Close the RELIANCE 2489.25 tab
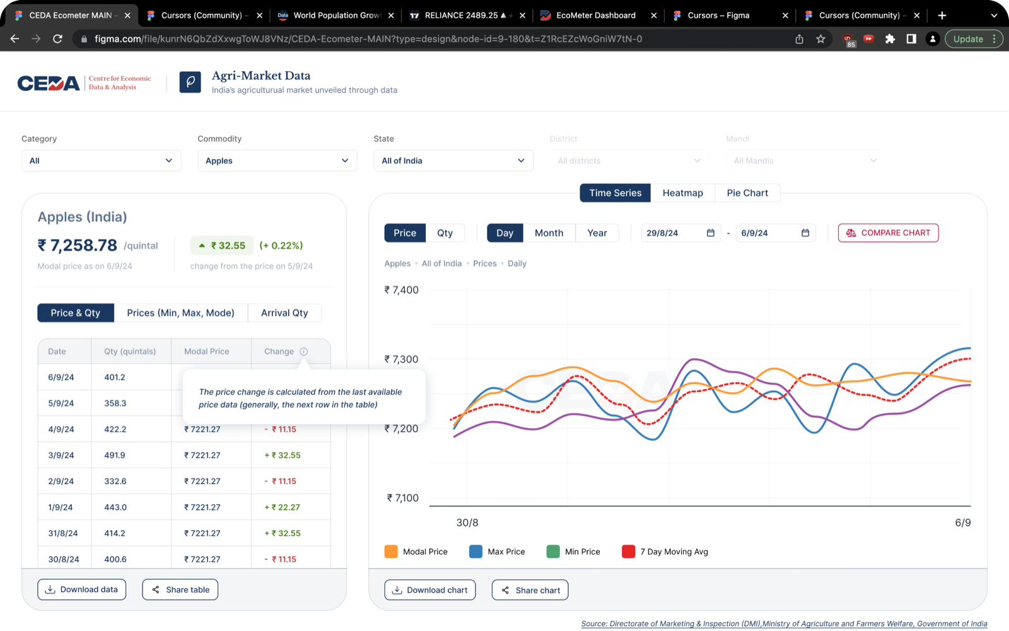 tap(522, 15)
